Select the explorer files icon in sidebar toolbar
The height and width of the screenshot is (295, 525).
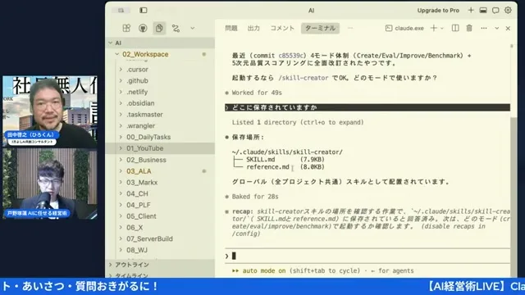pos(159,28)
